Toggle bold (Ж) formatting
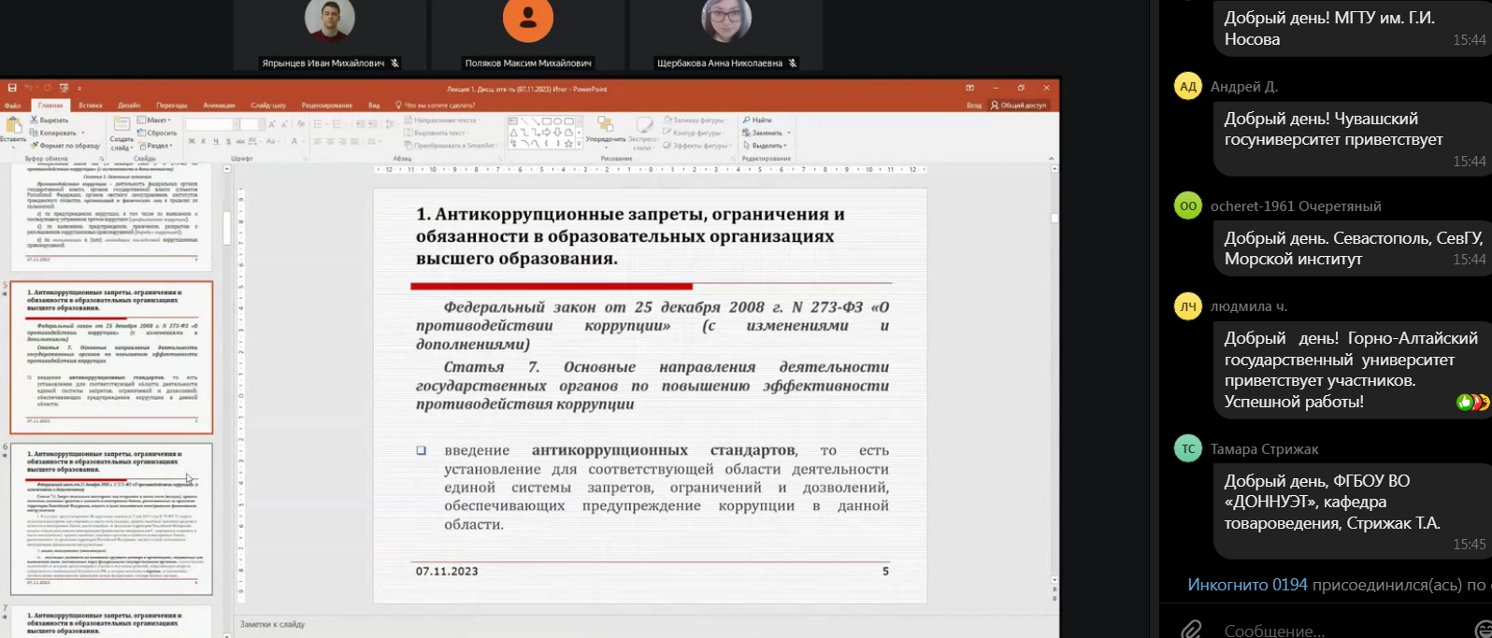 click(x=192, y=142)
